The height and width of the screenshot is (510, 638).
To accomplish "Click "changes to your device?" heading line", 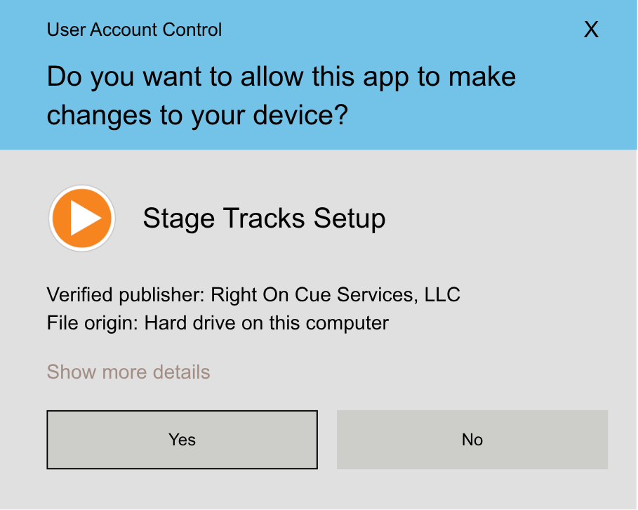I will (197, 115).
